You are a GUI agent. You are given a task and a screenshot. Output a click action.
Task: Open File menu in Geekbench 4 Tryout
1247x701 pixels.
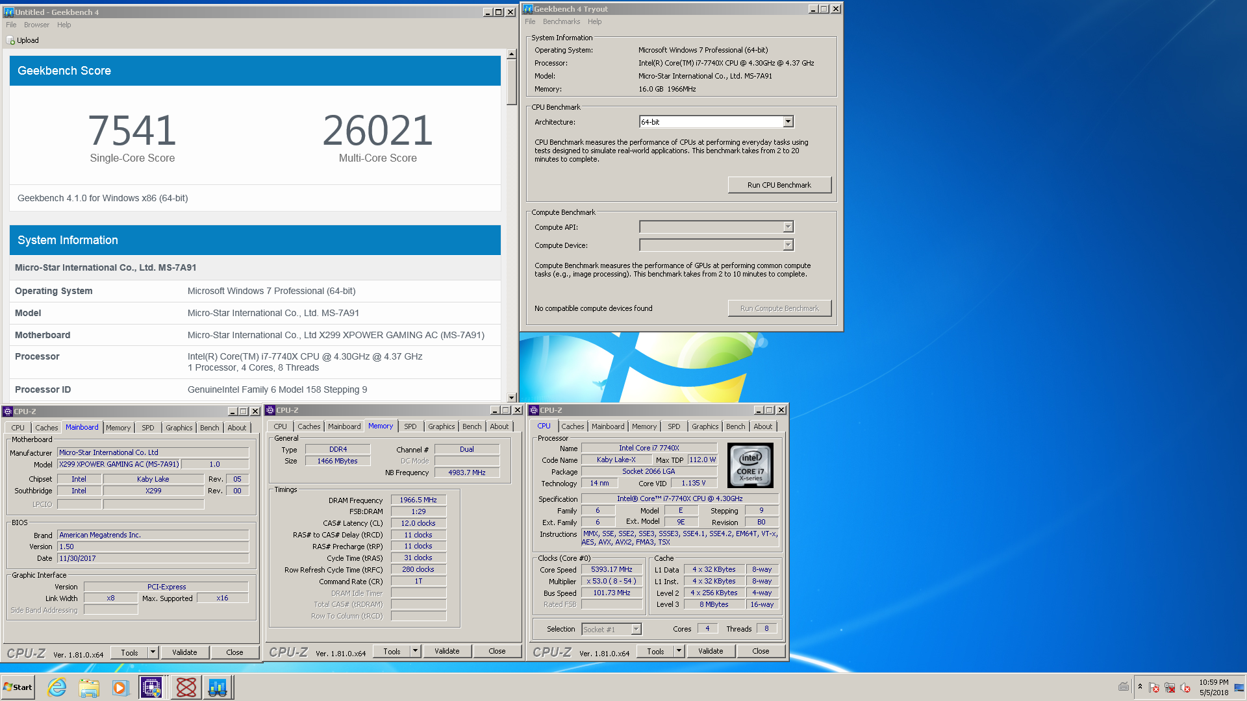tap(530, 21)
